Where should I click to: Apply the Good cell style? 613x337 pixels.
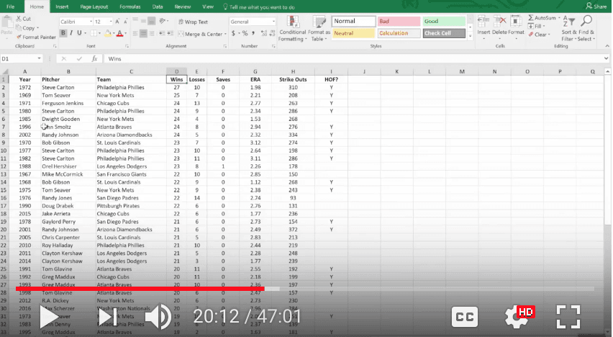(445, 22)
